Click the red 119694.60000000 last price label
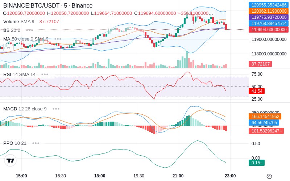 pos(269,30)
